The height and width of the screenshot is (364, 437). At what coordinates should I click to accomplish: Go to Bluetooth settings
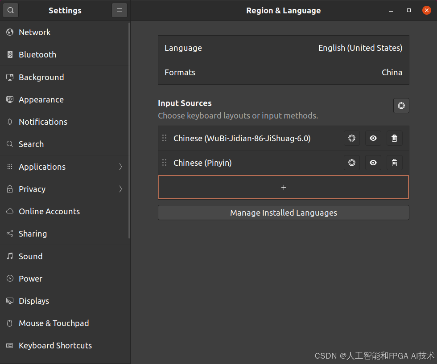pyautogui.click(x=64, y=55)
